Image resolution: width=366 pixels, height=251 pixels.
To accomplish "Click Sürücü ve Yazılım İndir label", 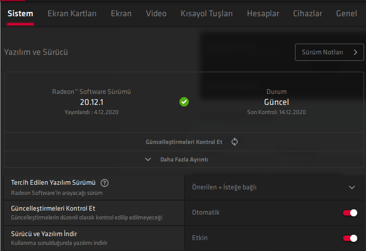I will click(44, 234).
